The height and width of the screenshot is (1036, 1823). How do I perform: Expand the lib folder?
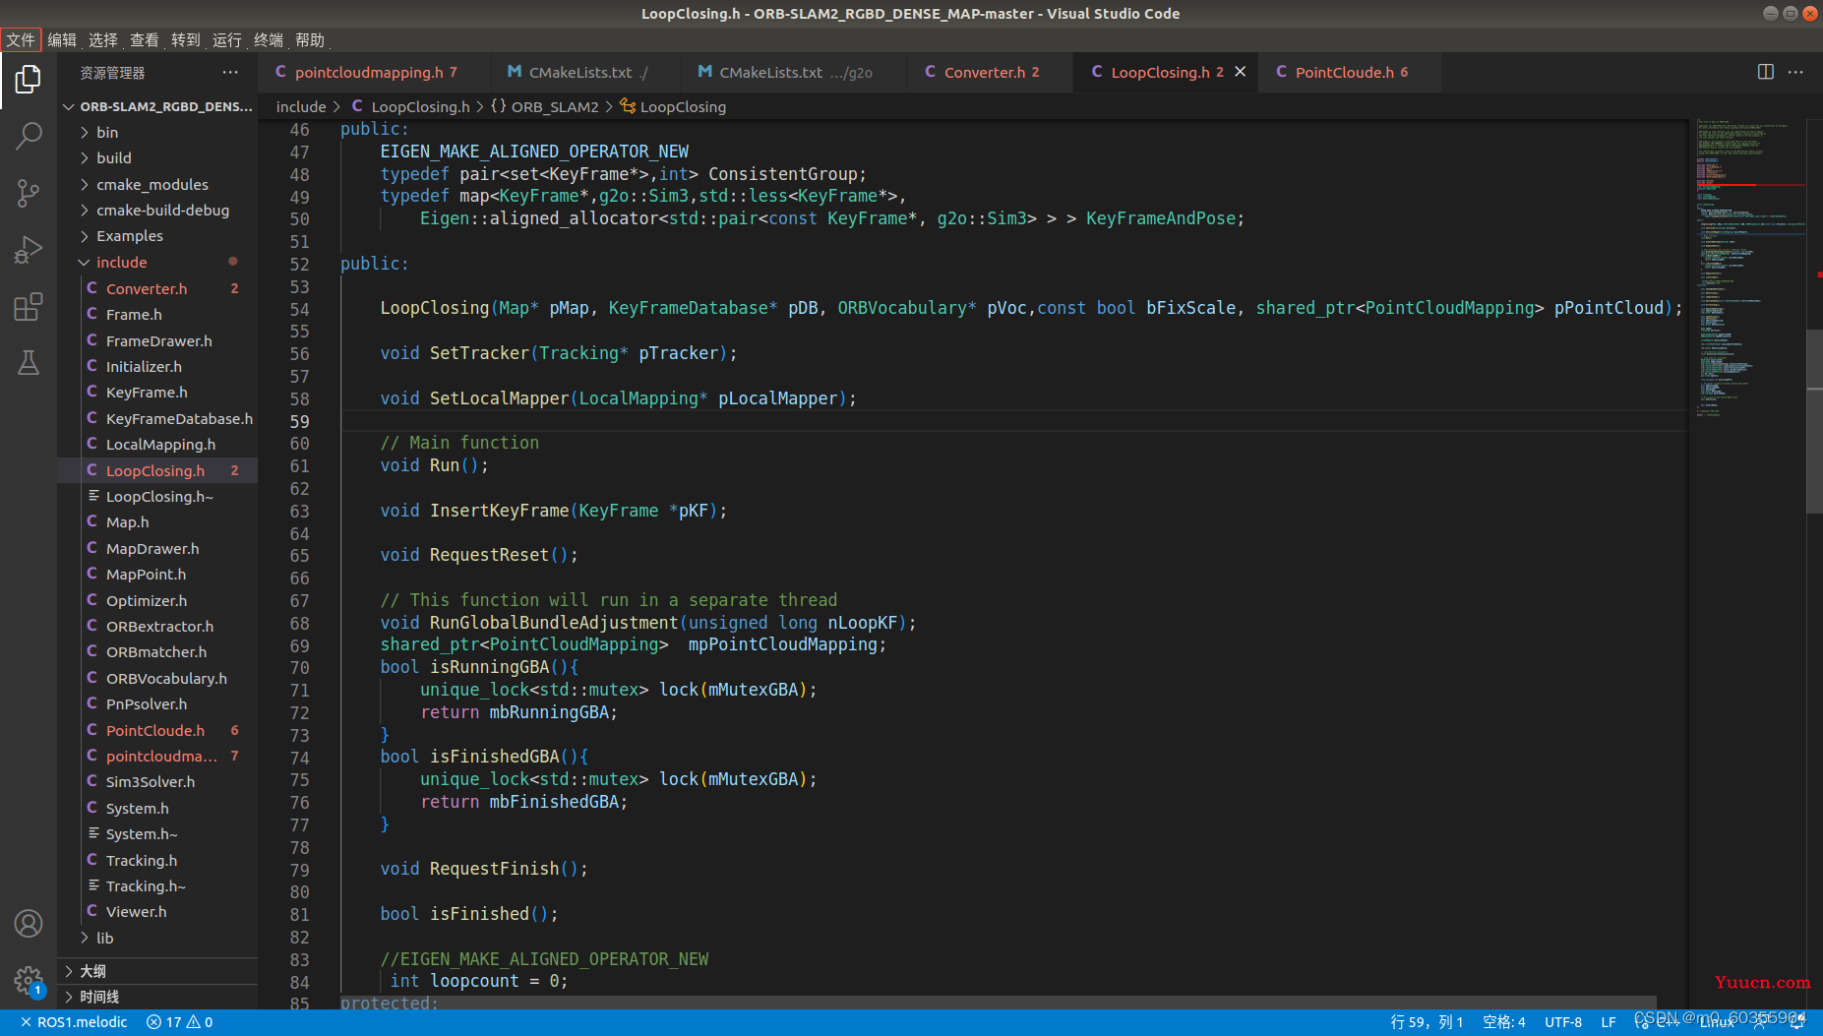[x=157, y=938]
